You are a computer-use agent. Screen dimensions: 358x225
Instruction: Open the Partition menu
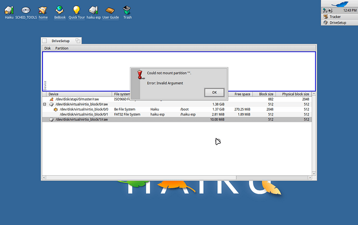62,48
